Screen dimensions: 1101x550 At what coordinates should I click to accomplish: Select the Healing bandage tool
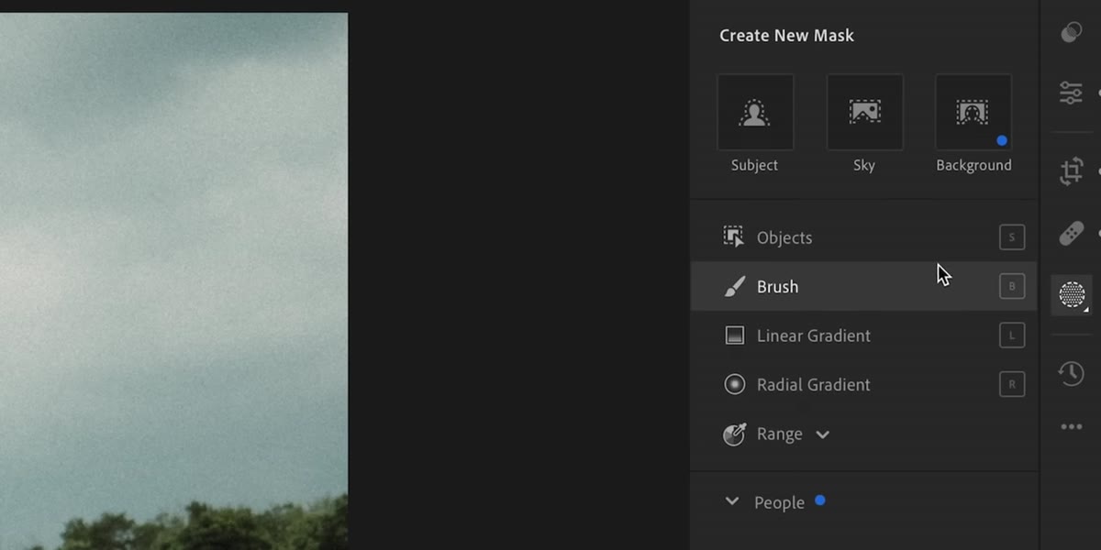tap(1071, 234)
